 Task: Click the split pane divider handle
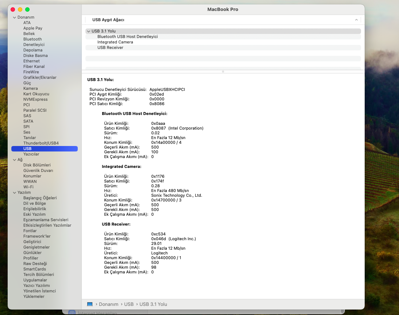click(x=223, y=72)
